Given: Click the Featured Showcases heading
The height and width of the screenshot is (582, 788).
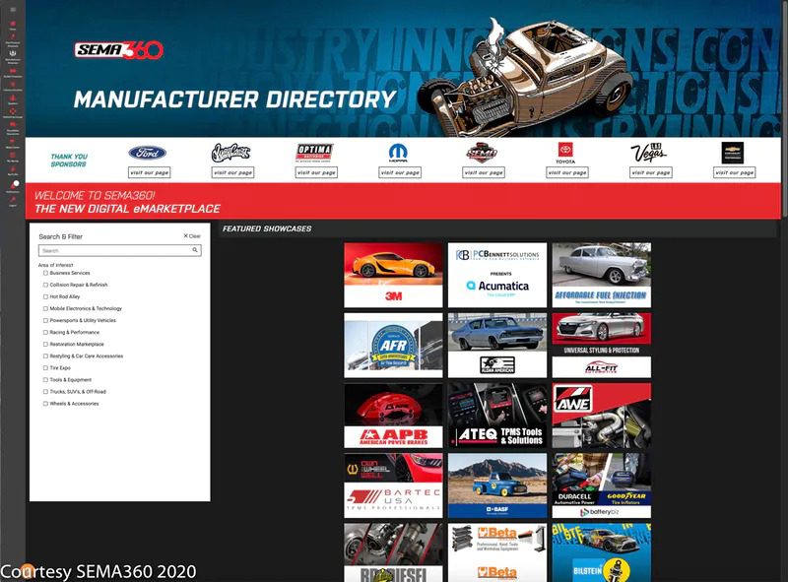Looking at the screenshot, I should [x=267, y=228].
